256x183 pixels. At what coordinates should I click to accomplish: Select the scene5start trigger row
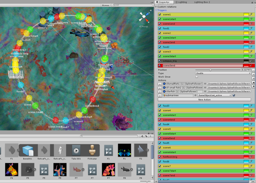(206, 134)
